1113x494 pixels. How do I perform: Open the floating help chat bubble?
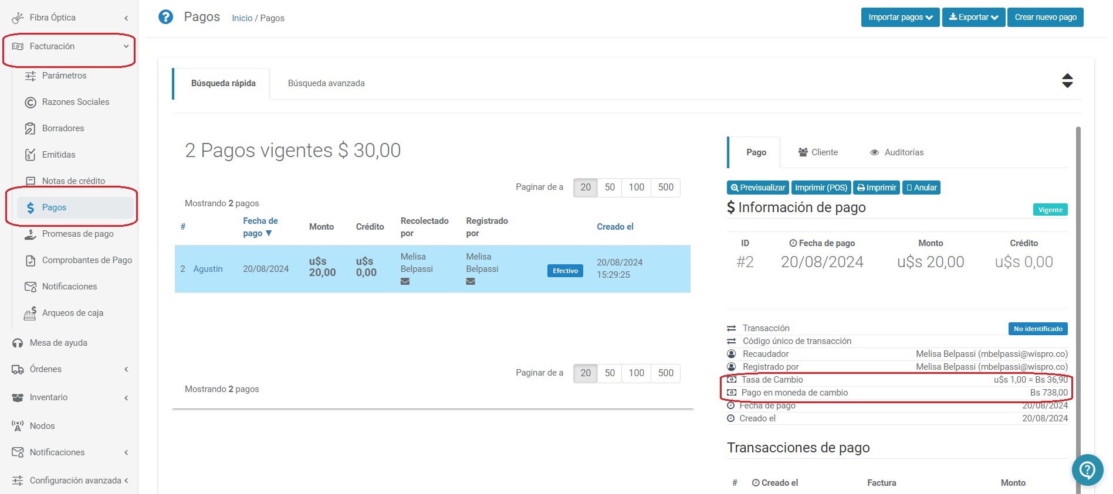click(x=1087, y=470)
